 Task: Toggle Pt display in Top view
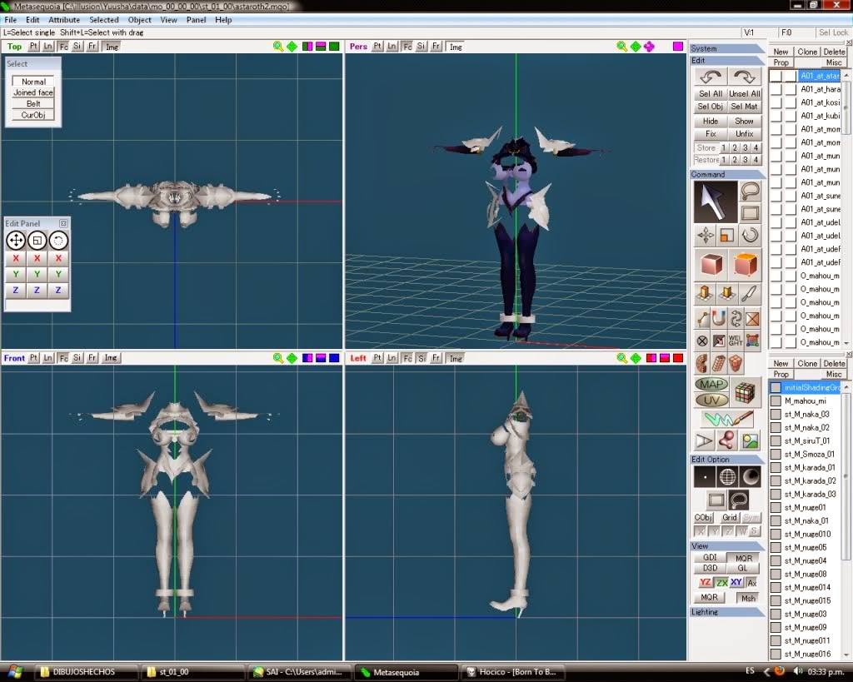click(x=33, y=47)
